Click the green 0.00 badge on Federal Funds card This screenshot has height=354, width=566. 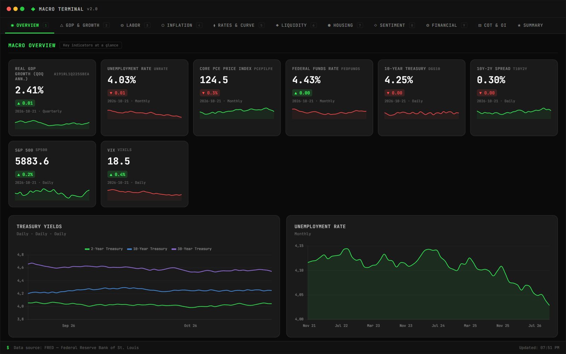pos(302,93)
